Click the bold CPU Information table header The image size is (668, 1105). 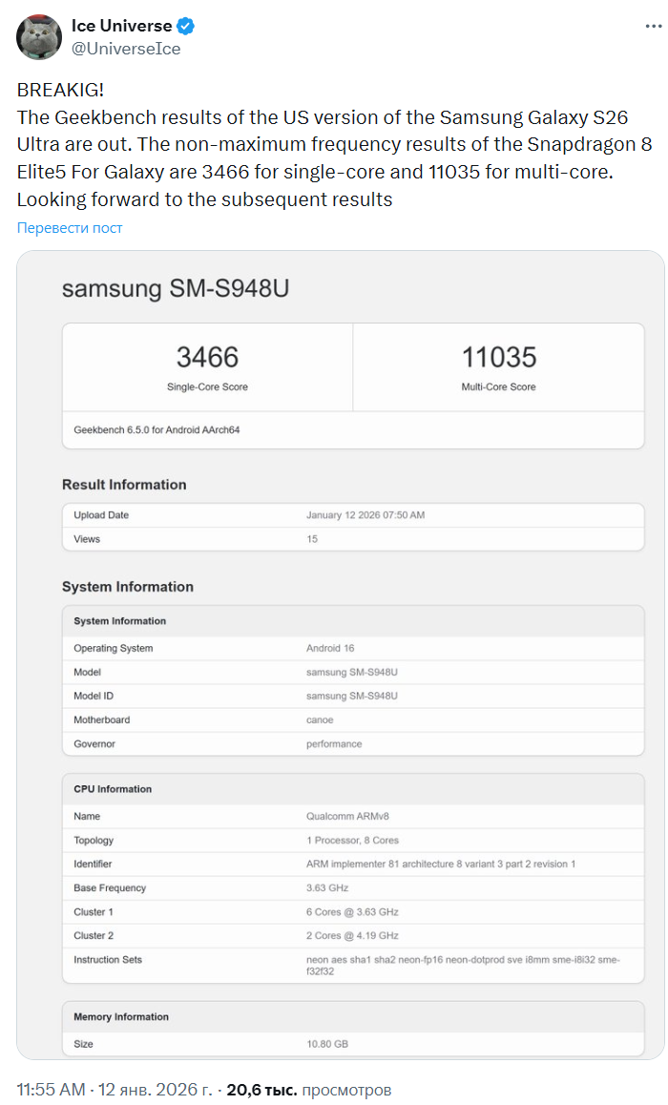coord(113,789)
